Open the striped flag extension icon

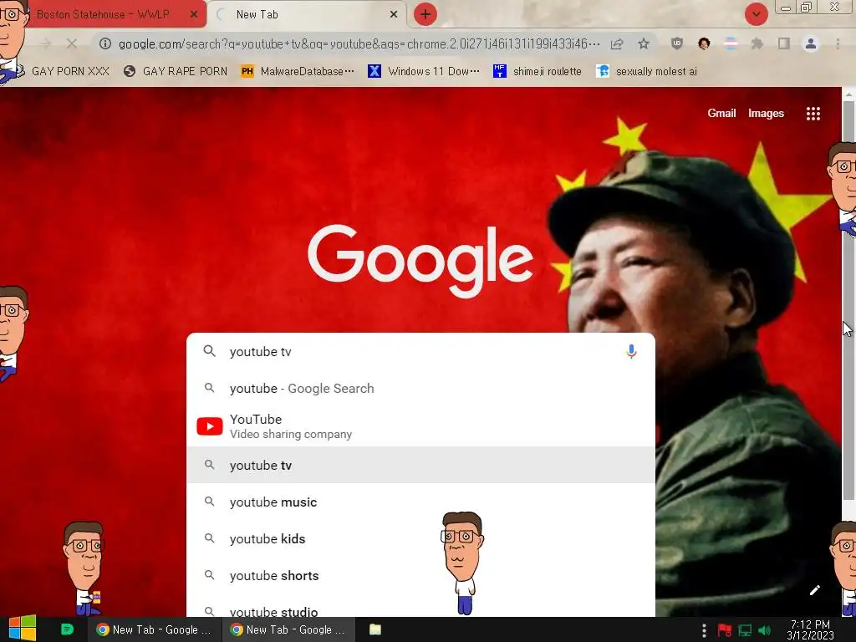point(731,43)
